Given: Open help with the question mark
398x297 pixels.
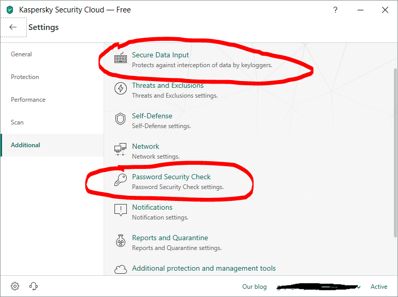Looking at the screenshot, I should point(336,10).
